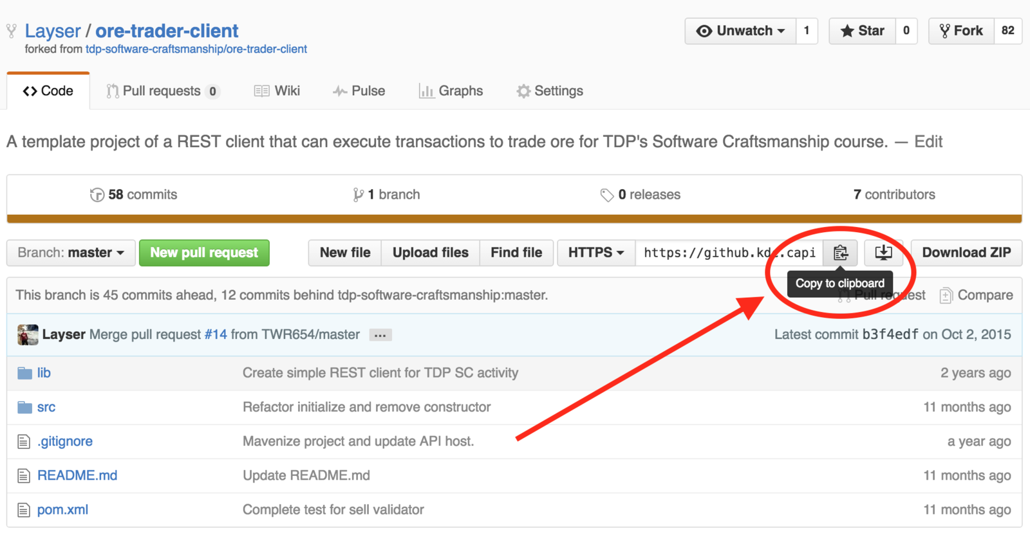Fork this repository

(x=962, y=31)
